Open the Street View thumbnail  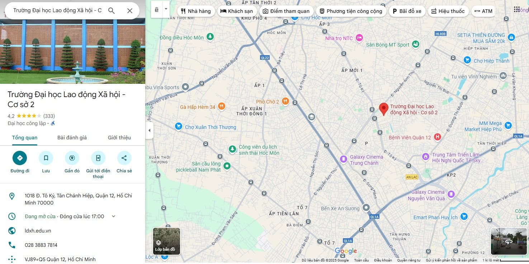[509, 241]
